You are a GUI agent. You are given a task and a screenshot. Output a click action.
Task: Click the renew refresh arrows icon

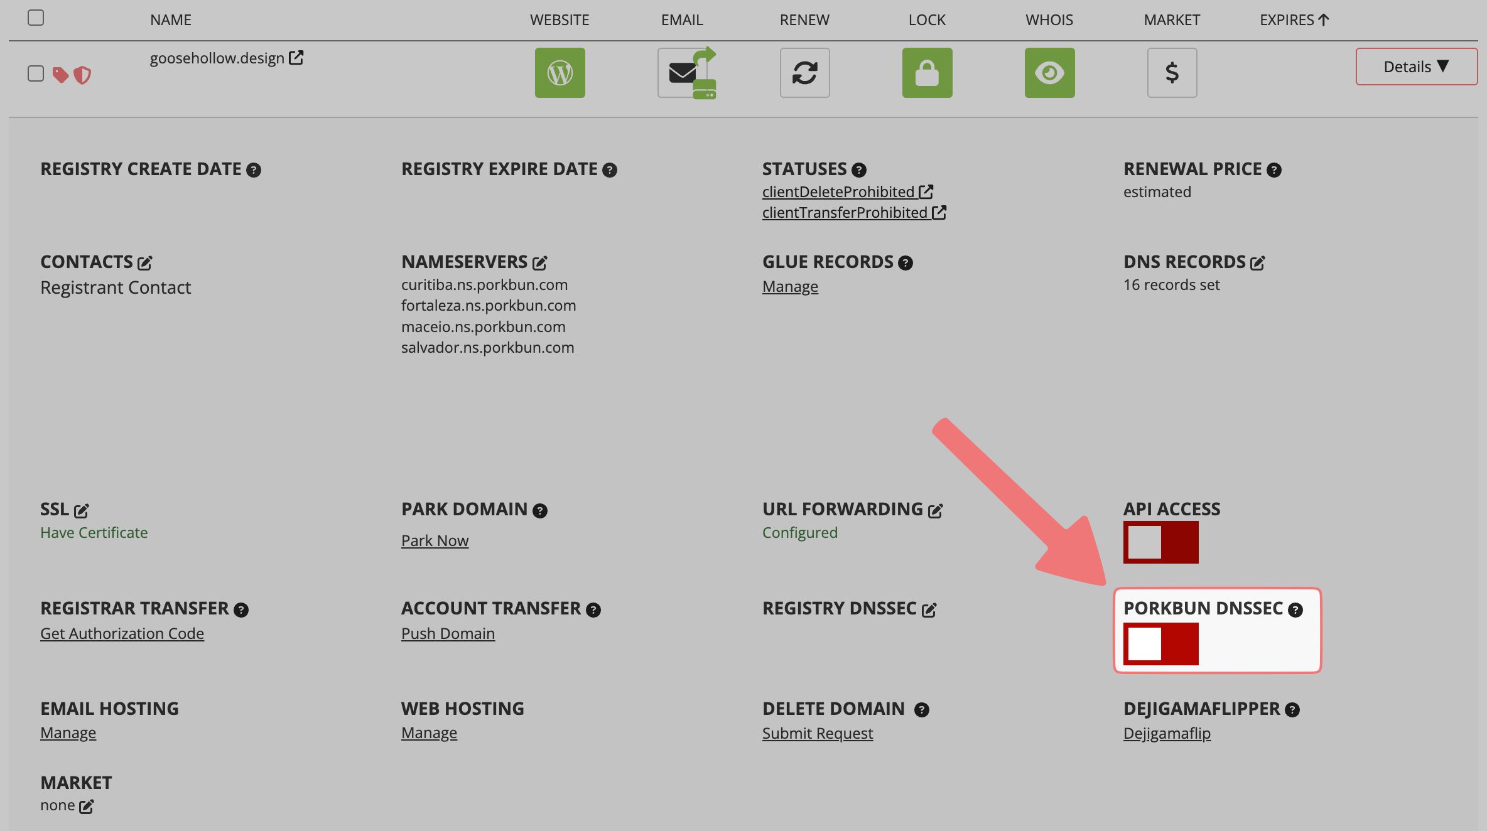[804, 73]
